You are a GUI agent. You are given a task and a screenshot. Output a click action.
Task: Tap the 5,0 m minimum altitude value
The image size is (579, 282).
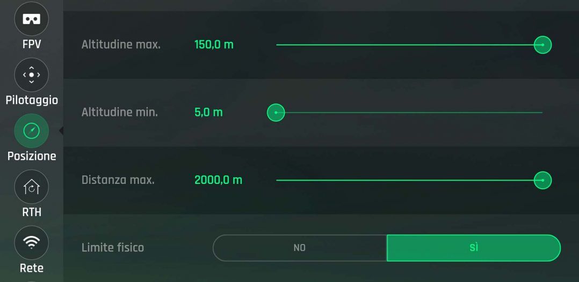[208, 113]
